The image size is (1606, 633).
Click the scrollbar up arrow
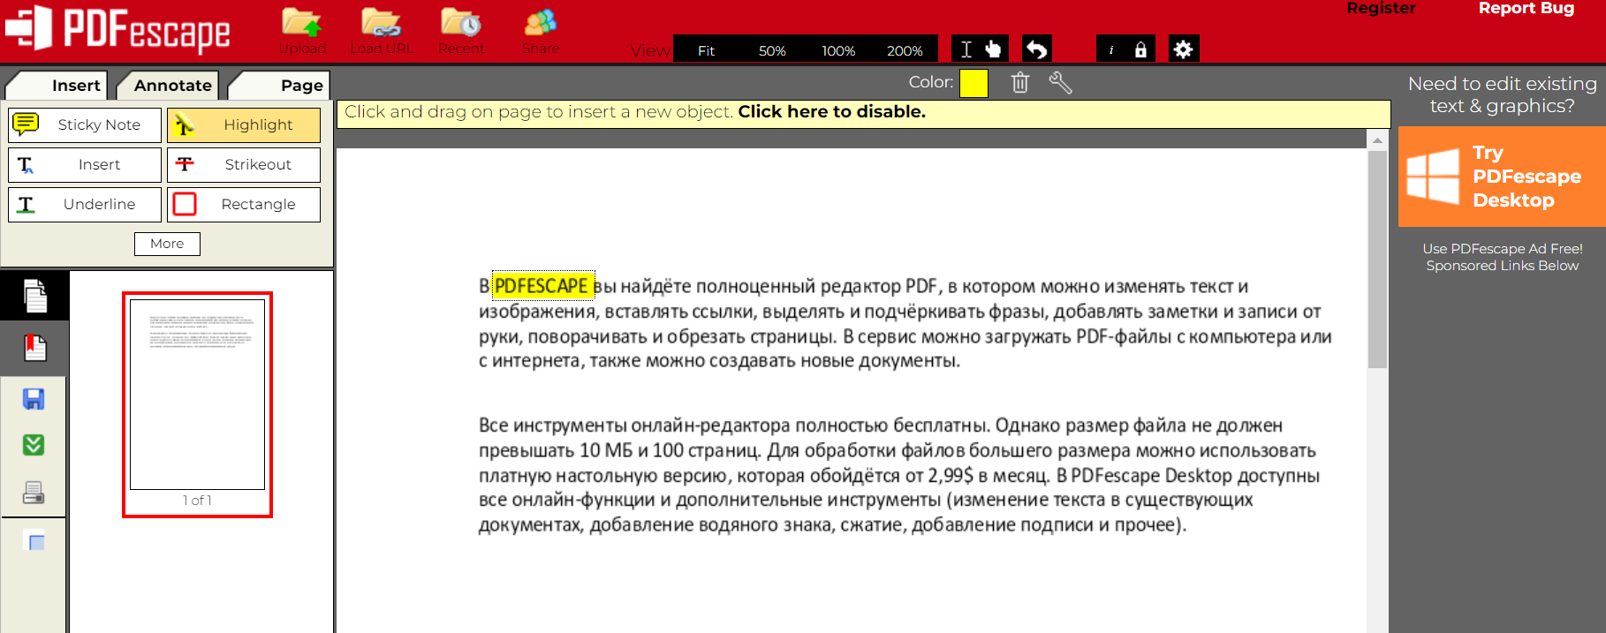[1377, 139]
